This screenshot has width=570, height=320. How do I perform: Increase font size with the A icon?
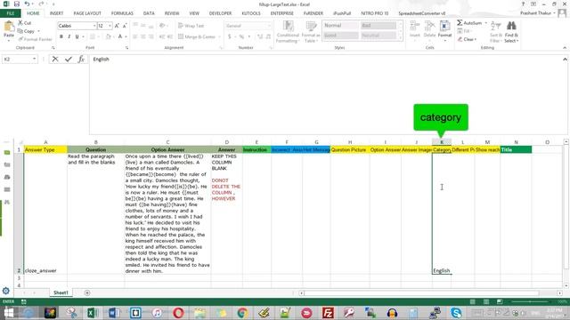point(117,26)
